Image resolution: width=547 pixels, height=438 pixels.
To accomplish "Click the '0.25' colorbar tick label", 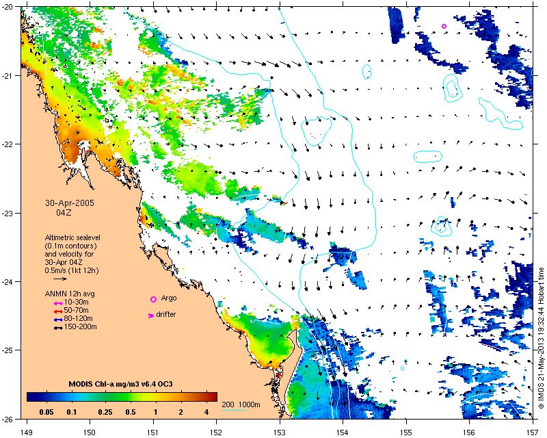I will [105, 412].
